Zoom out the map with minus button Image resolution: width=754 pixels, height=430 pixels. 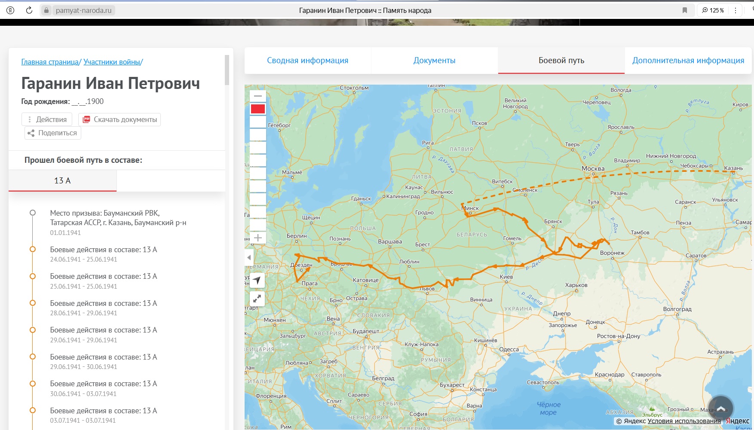(258, 96)
